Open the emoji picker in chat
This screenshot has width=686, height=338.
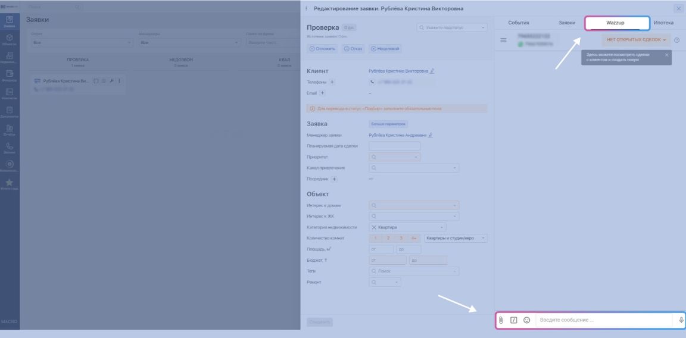(x=526, y=320)
